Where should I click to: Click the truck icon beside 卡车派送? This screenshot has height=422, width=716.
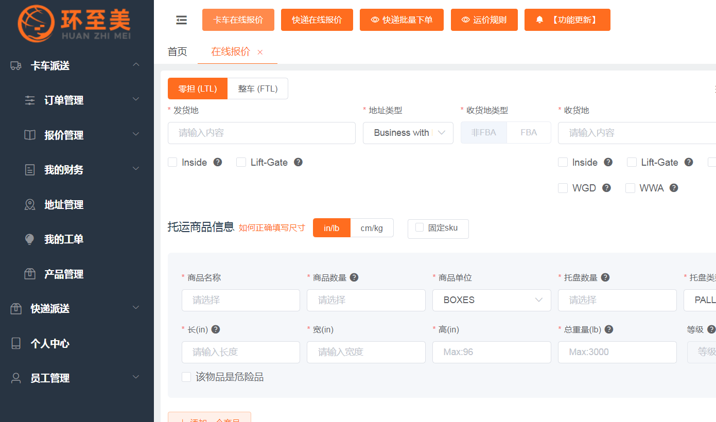pyautogui.click(x=16, y=66)
